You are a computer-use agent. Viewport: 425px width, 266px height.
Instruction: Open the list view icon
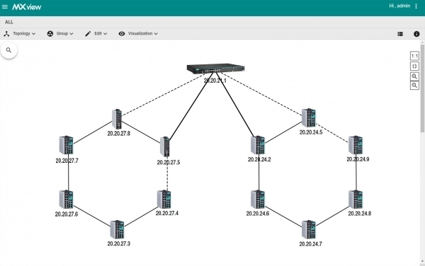(x=400, y=34)
